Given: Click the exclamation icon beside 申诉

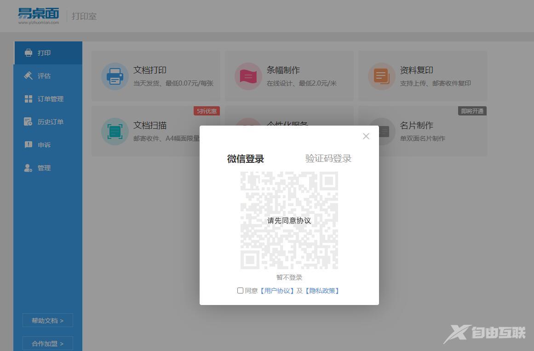Looking at the screenshot, I should [x=29, y=145].
